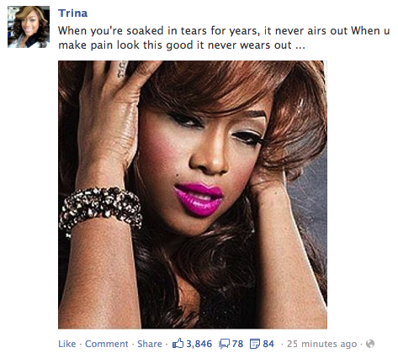Open Trina's profile picture thumbnail
The width and height of the screenshot is (398, 358).
29,27
